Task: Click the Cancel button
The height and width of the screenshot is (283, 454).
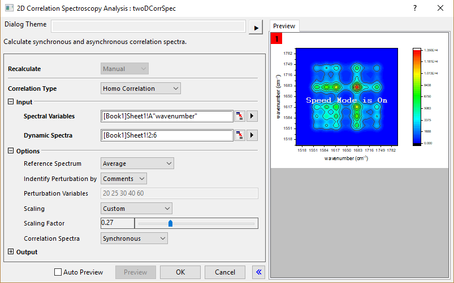Action: click(225, 272)
